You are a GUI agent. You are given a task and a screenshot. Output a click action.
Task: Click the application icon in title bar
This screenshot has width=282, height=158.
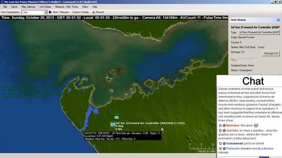click(2, 2)
